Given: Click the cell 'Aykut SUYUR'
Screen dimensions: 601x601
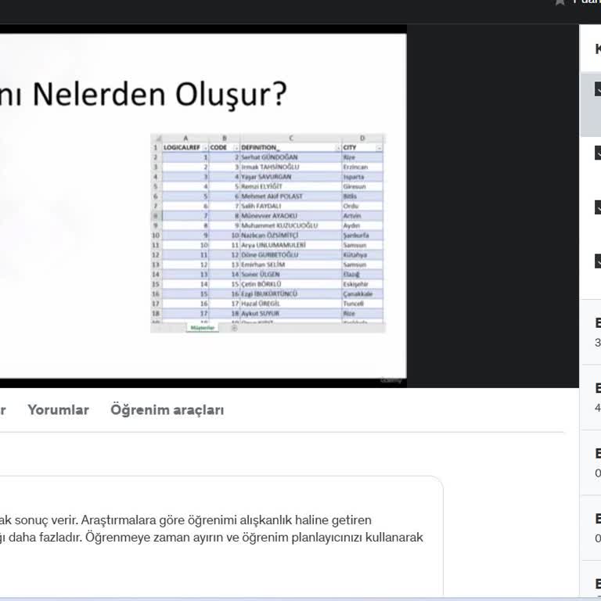Looking at the screenshot, I should [291, 314].
